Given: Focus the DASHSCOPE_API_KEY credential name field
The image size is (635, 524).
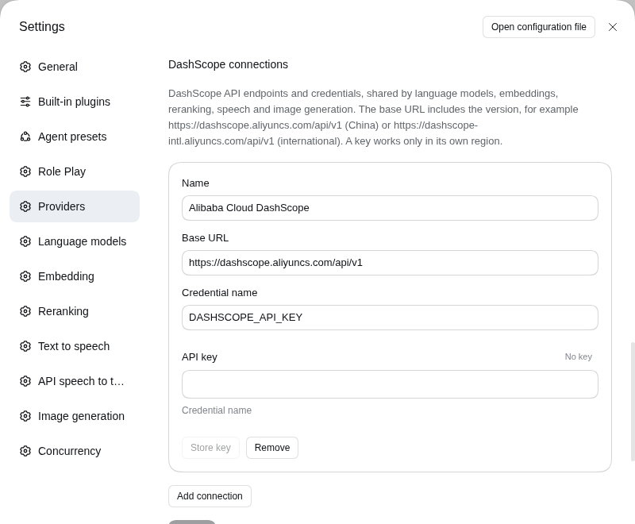Looking at the screenshot, I should click(390, 318).
